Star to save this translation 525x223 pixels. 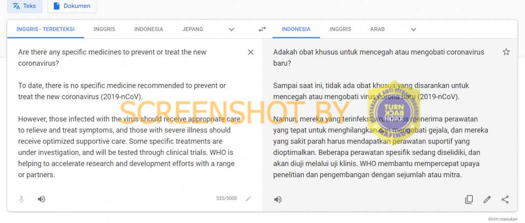coord(506,52)
